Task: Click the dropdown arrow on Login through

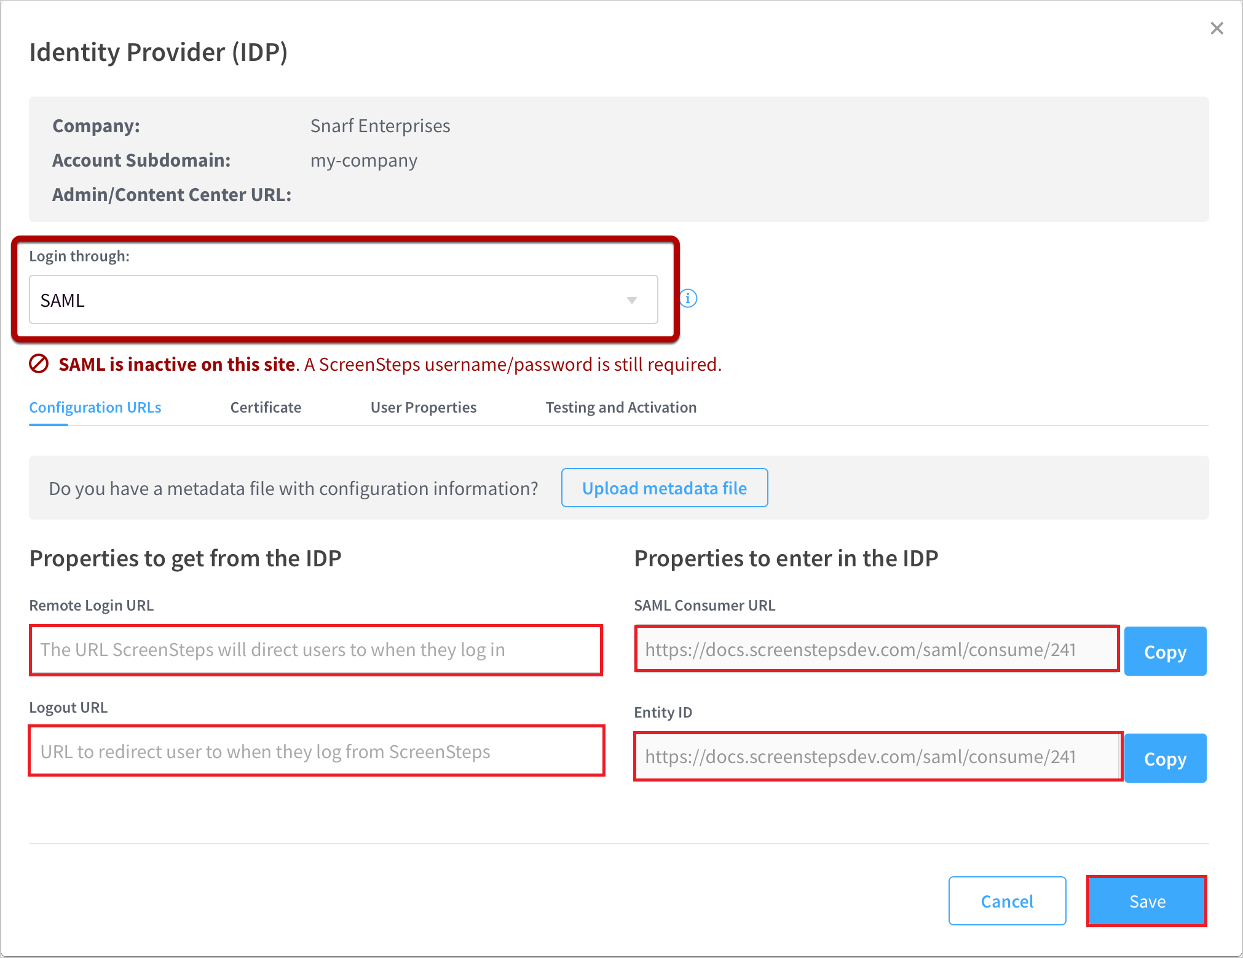Action: 631,300
